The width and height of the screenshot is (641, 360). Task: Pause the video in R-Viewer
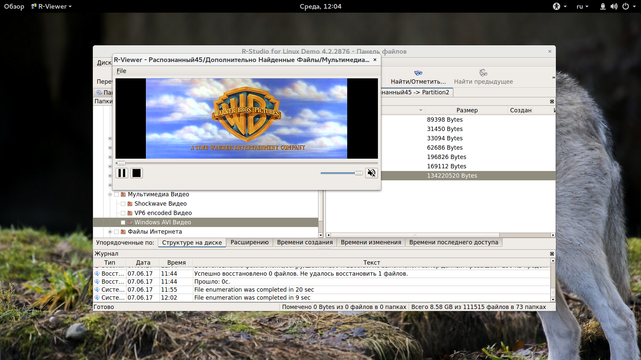(122, 173)
